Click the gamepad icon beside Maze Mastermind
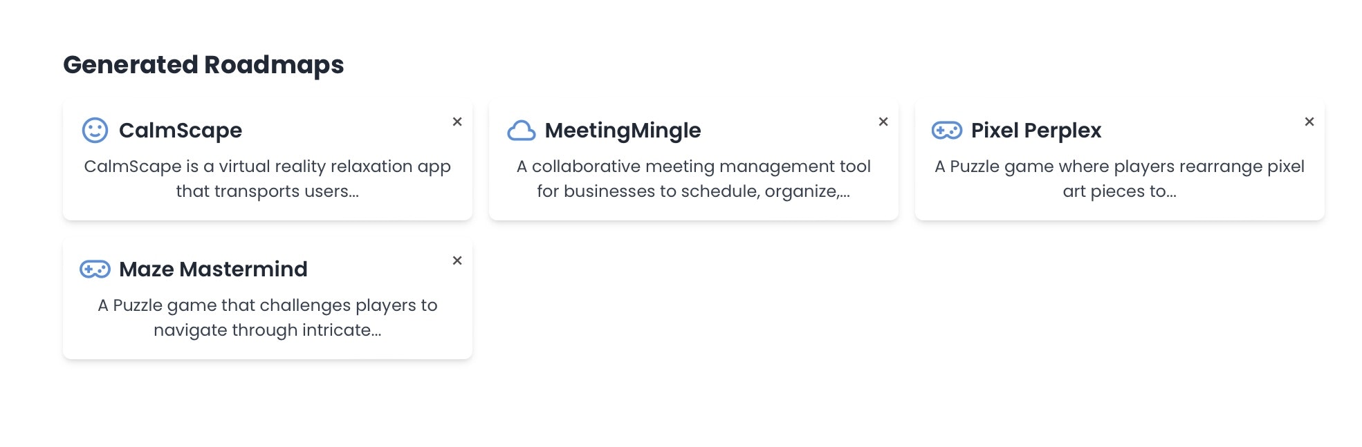Screen dimensions: 1362x447 coord(95,269)
